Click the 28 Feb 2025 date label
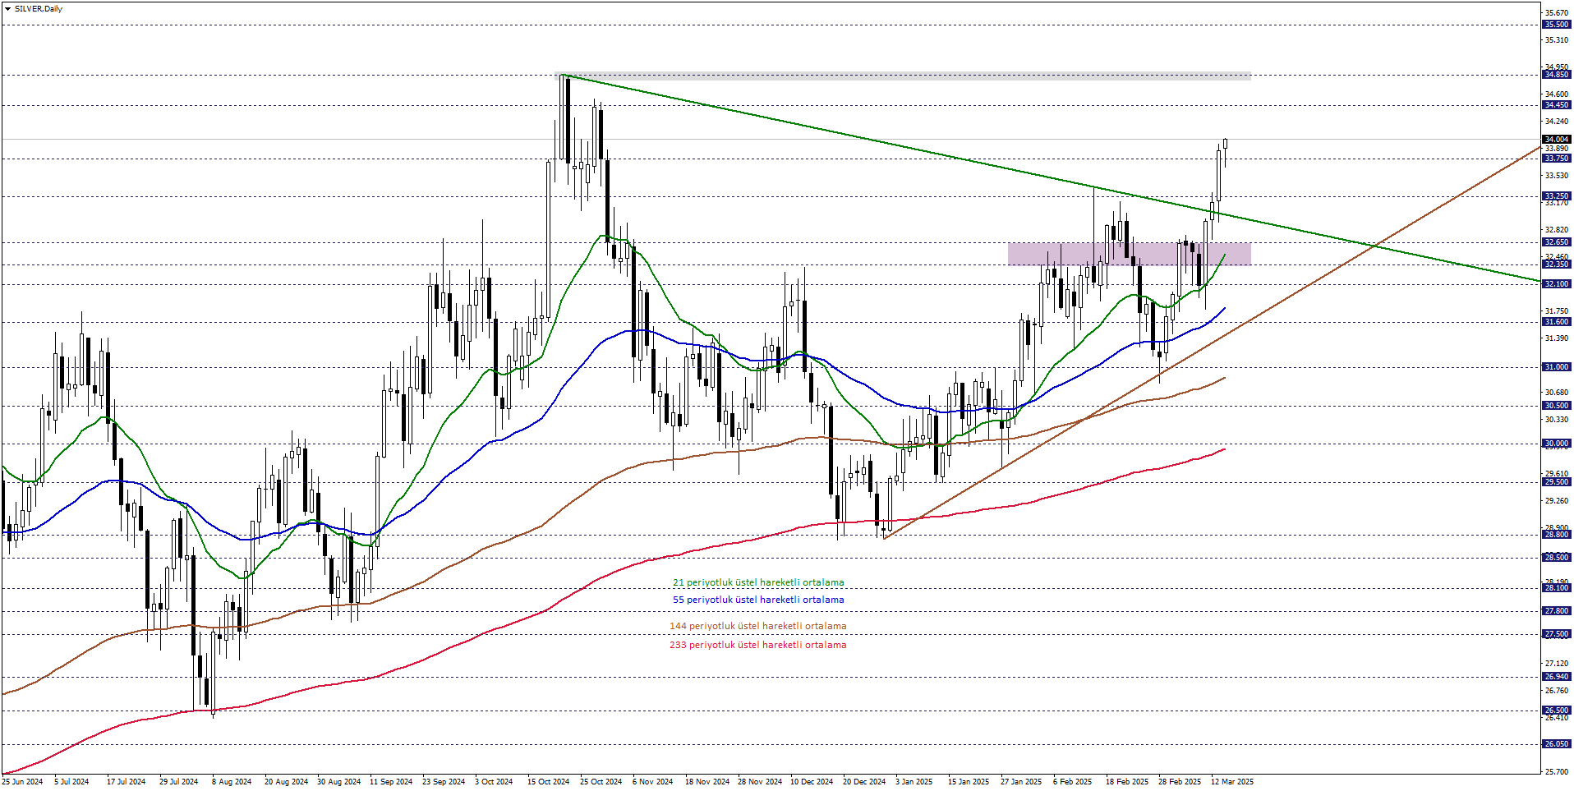The width and height of the screenshot is (1574, 791). point(1180,782)
